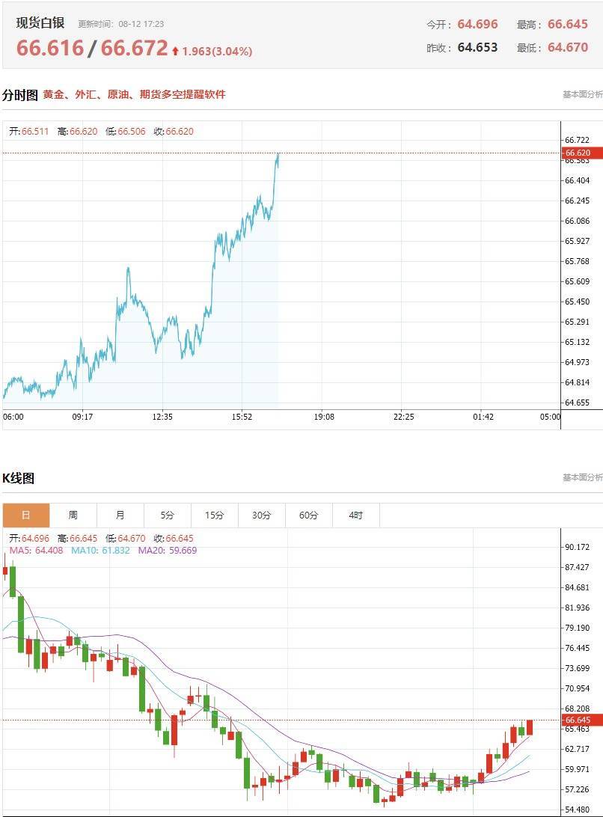Click the intraday line peak near 17:23
The height and width of the screenshot is (817, 603).
(x=278, y=156)
